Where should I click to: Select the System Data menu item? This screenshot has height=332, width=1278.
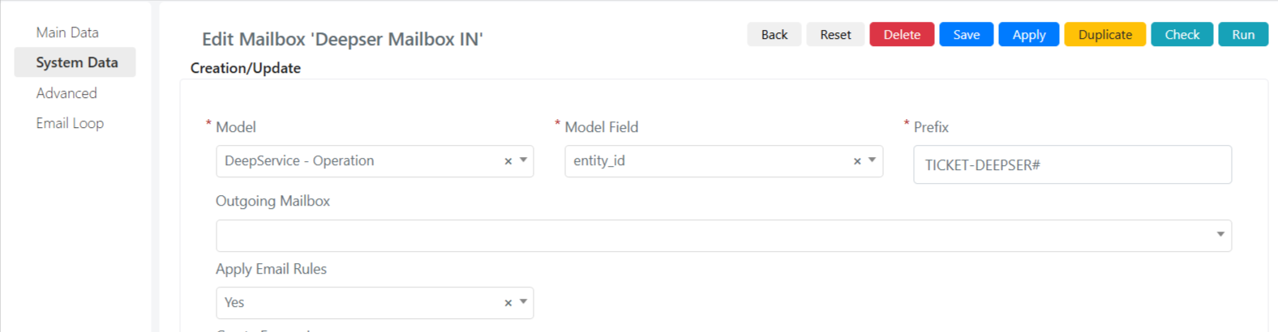click(76, 62)
